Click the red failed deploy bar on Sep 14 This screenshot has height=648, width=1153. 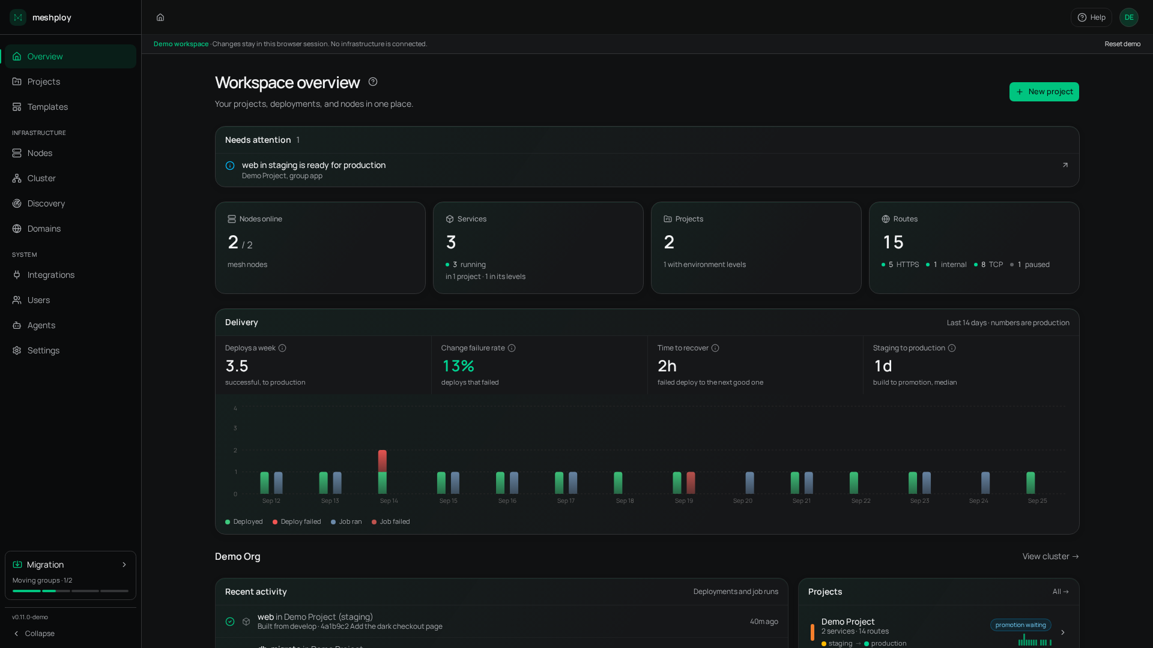click(383, 461)
